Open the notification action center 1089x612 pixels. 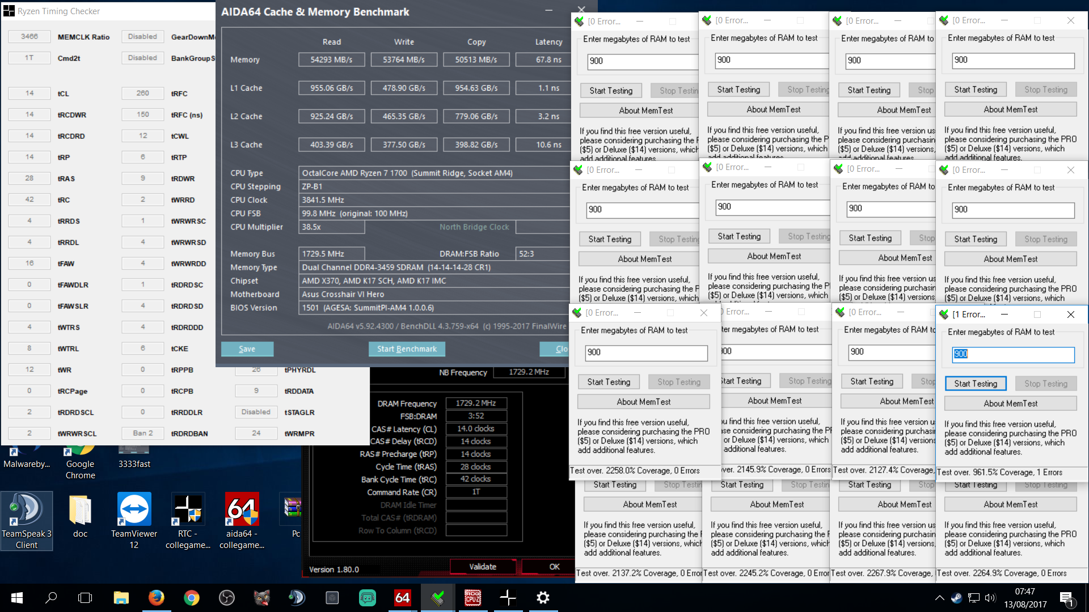tap(1066, 598)
